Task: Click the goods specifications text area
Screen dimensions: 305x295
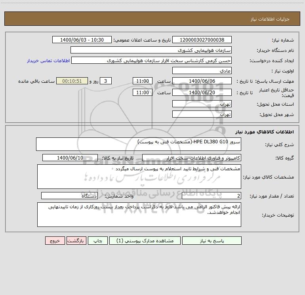Action: click(139, 177)
